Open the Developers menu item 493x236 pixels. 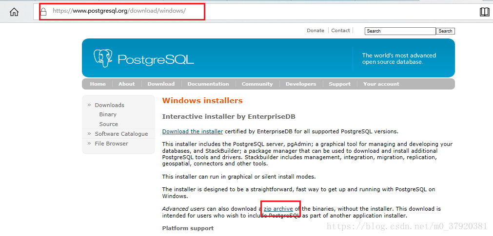(x=301, y=84)
